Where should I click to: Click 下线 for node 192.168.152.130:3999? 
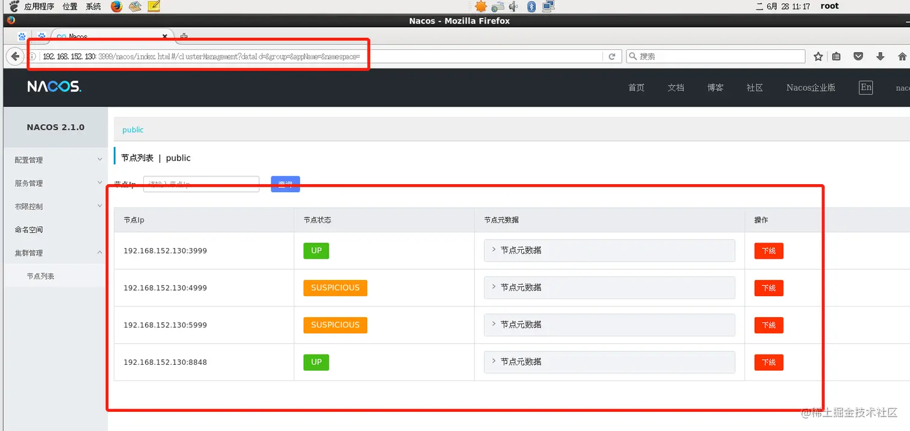click(x=769, y=251)
